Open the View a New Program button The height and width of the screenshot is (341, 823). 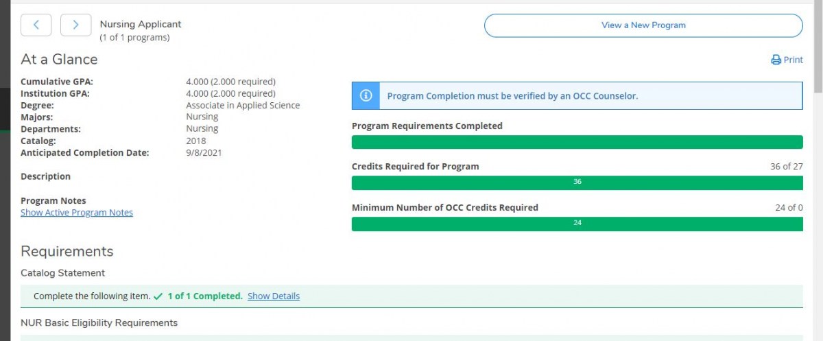pyautogui.click(x=643, y=25)
